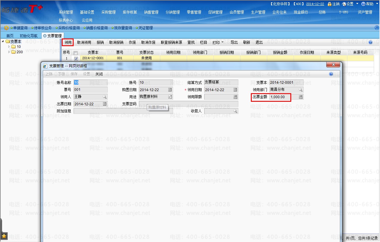Open the 打印 dropdown arrow
The width and height of the screenshot is (380, 242).
(222, 42)
